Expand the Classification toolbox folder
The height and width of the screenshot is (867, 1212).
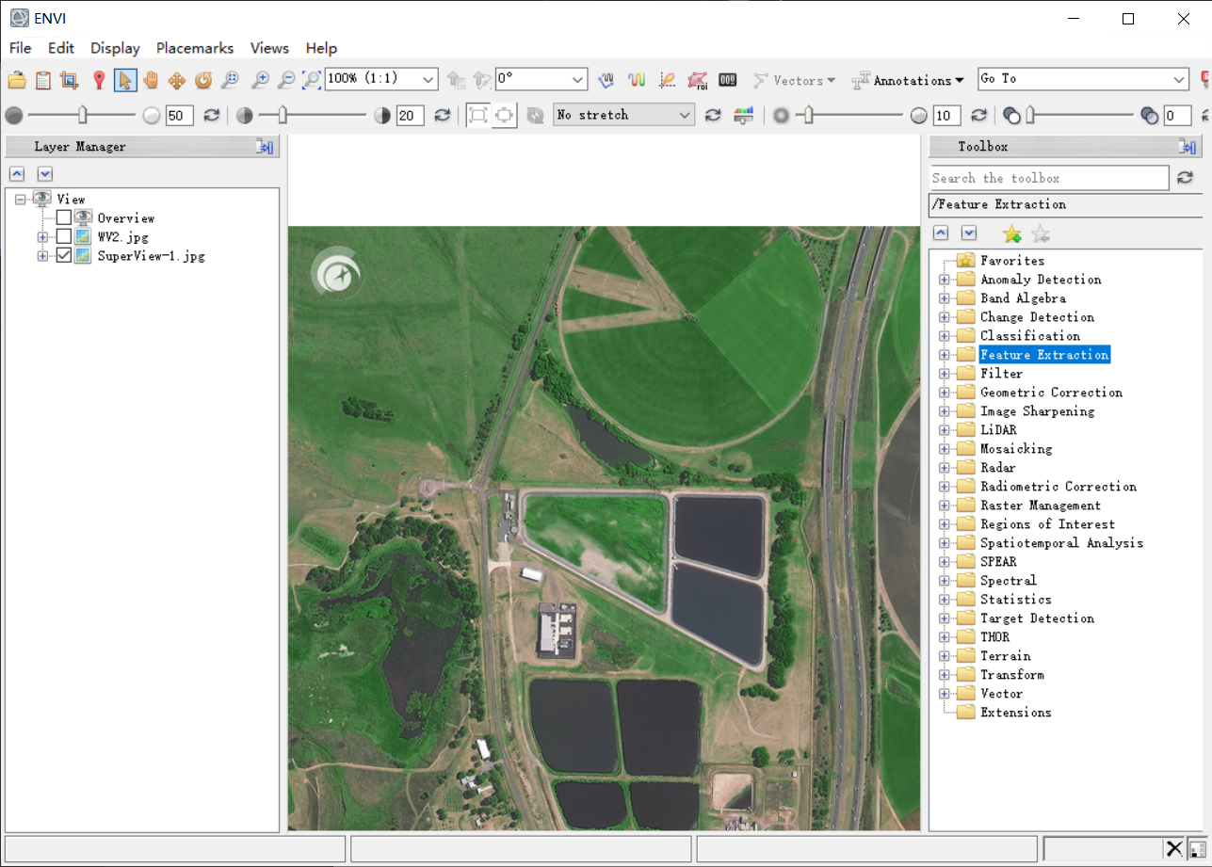(945, 336)
